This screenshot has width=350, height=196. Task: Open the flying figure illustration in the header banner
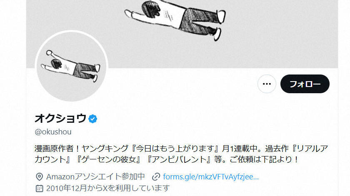coord(175,20)
